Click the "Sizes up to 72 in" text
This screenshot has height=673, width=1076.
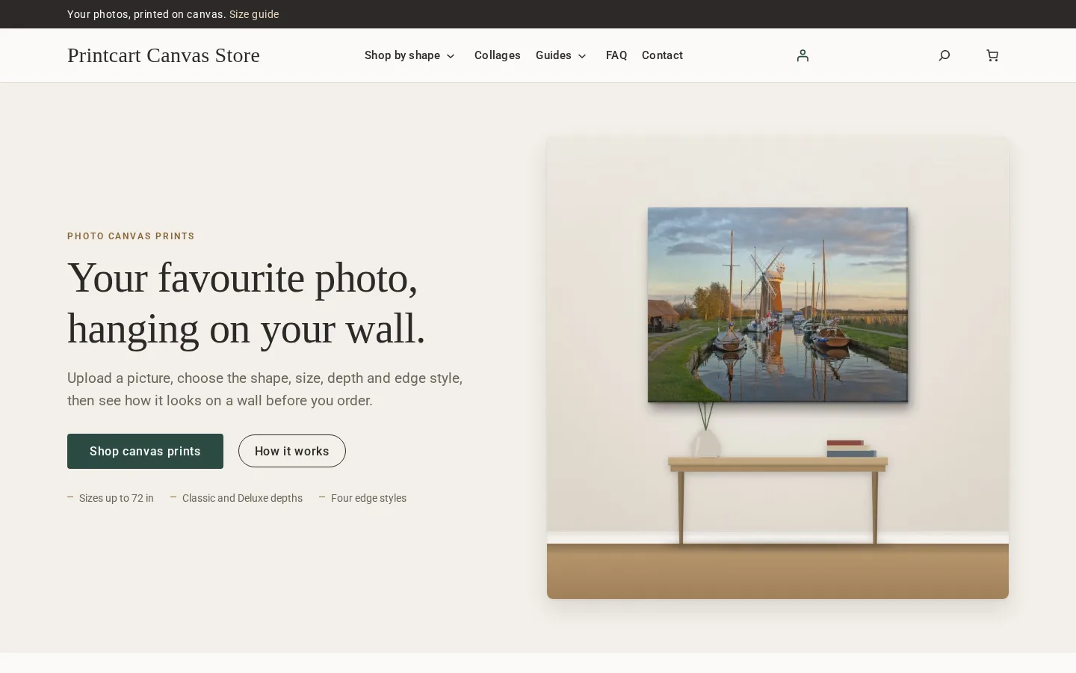click(117, 498)
